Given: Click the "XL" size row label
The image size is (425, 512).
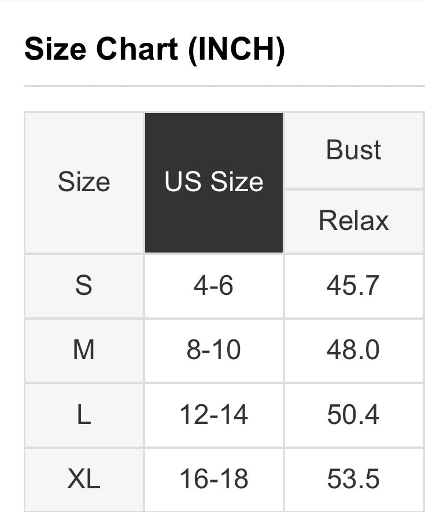Looking at the screenshot, I should 84,479.
